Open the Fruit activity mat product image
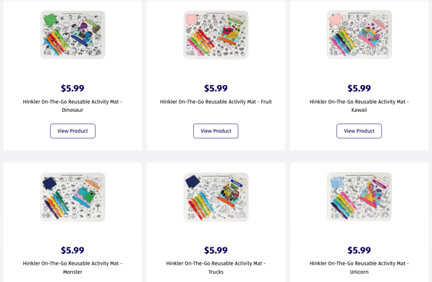The image size is (432, 282). click(x=215, y=35)
